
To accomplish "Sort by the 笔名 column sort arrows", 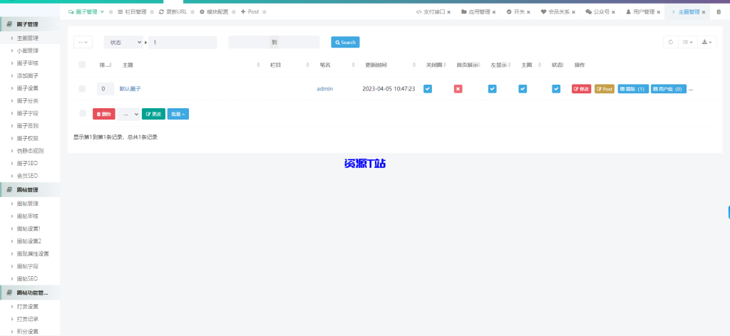I will pyautogui.click(x=354, y=65).
